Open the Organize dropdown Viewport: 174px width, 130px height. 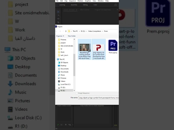(60, 36)
